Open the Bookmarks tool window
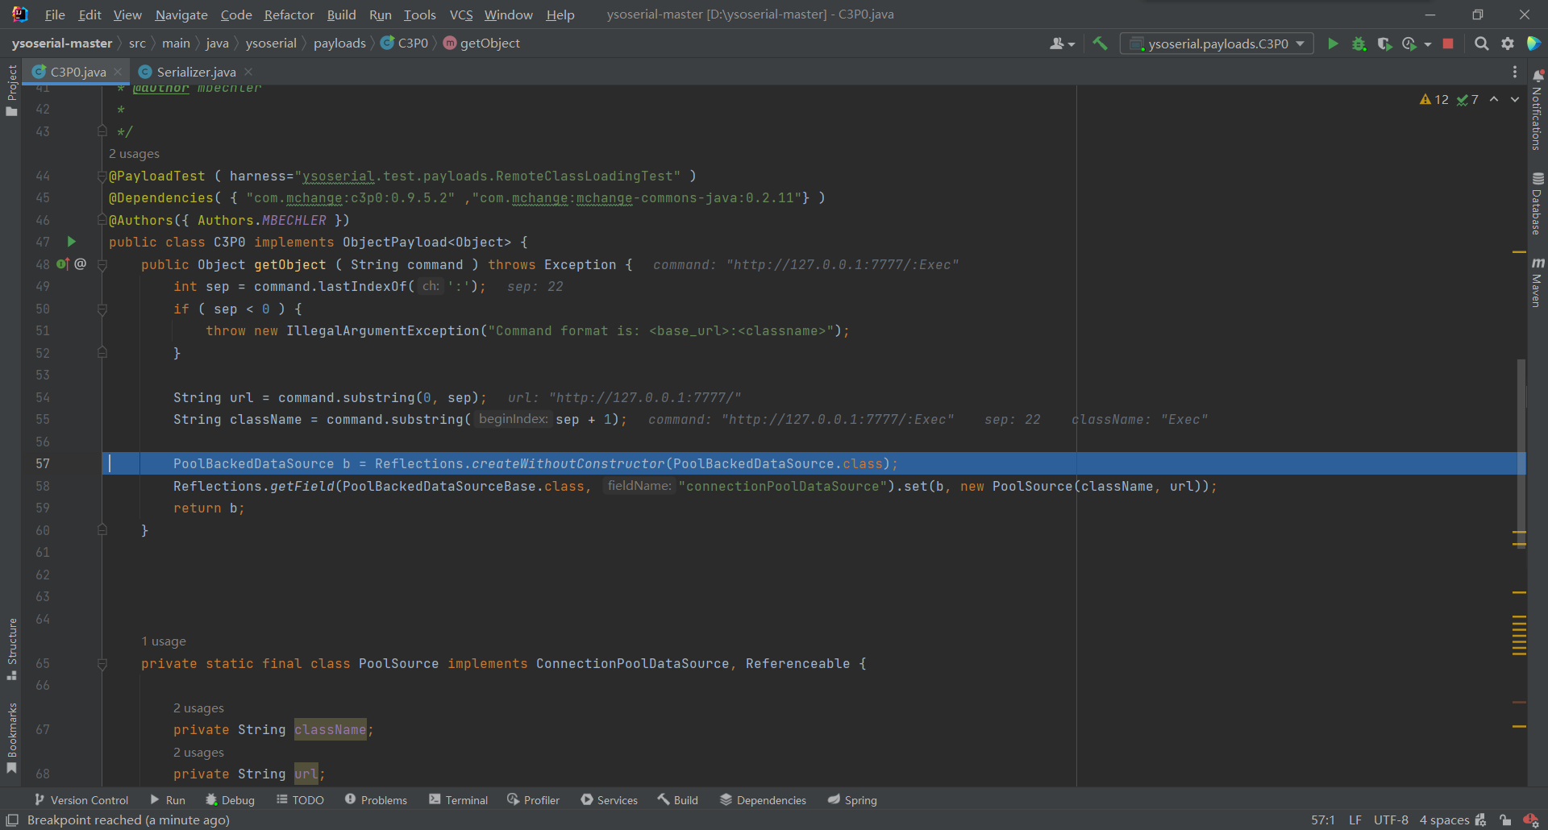The height and width of the screenshot is (830, 1548). pyautogui.click(x=11, y=737)
